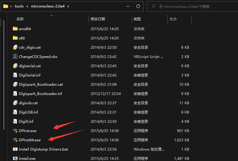
Task: Click the navigation pane scrollbar
Action: [4, 74]
